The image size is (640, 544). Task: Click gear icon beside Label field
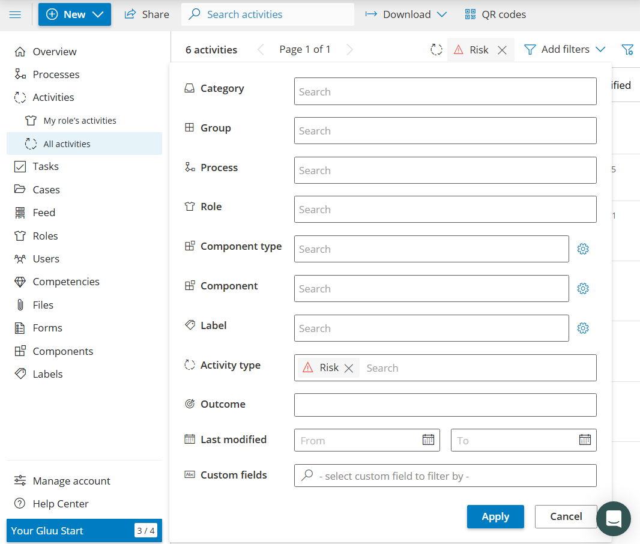coord(582,328)
